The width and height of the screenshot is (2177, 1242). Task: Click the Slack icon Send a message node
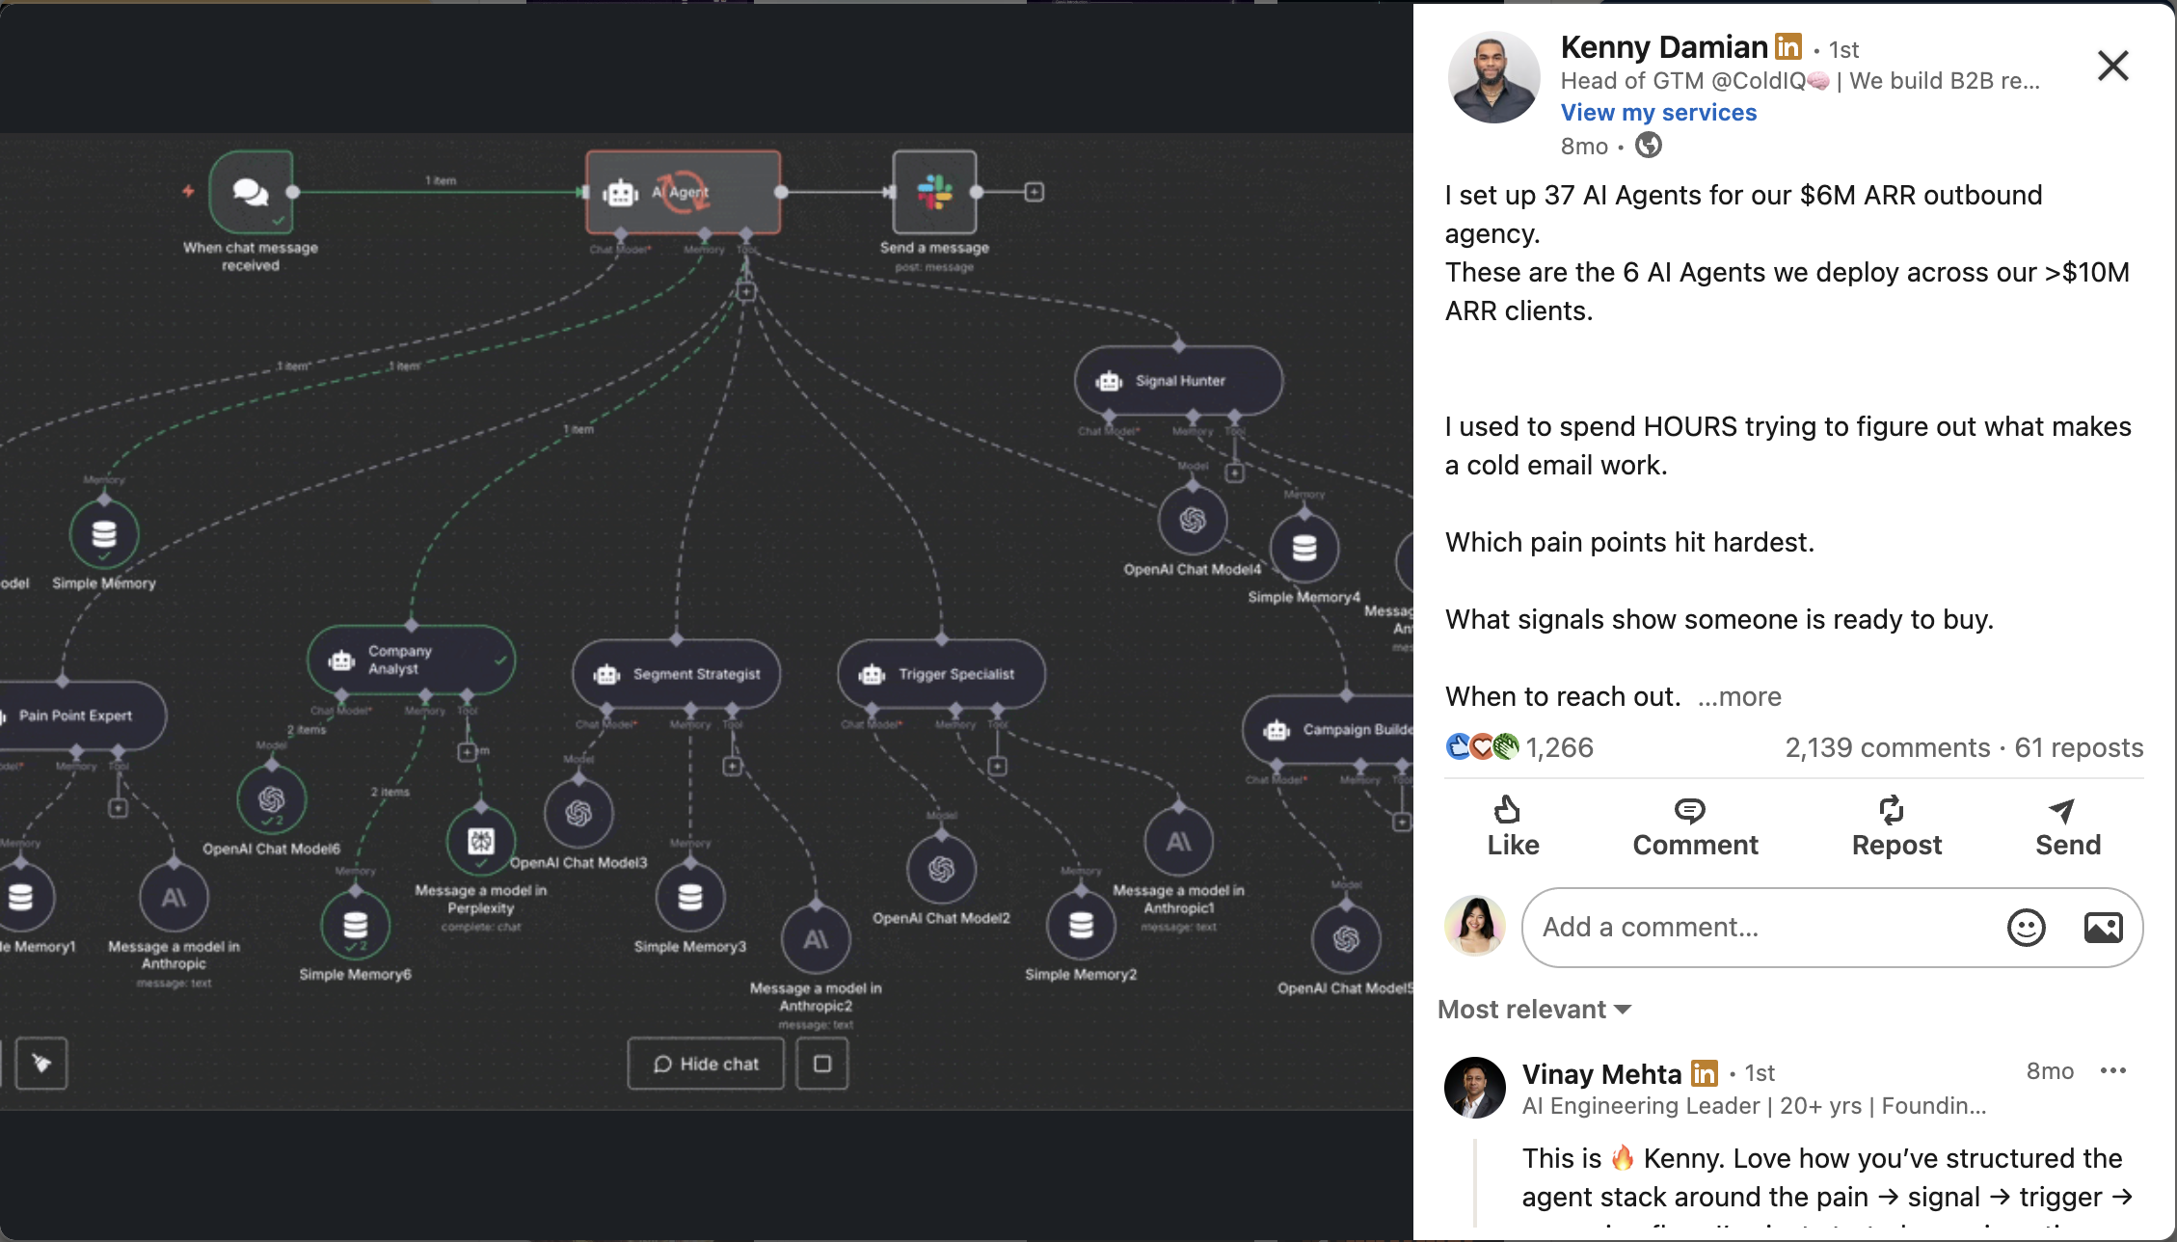click(934, 192)
